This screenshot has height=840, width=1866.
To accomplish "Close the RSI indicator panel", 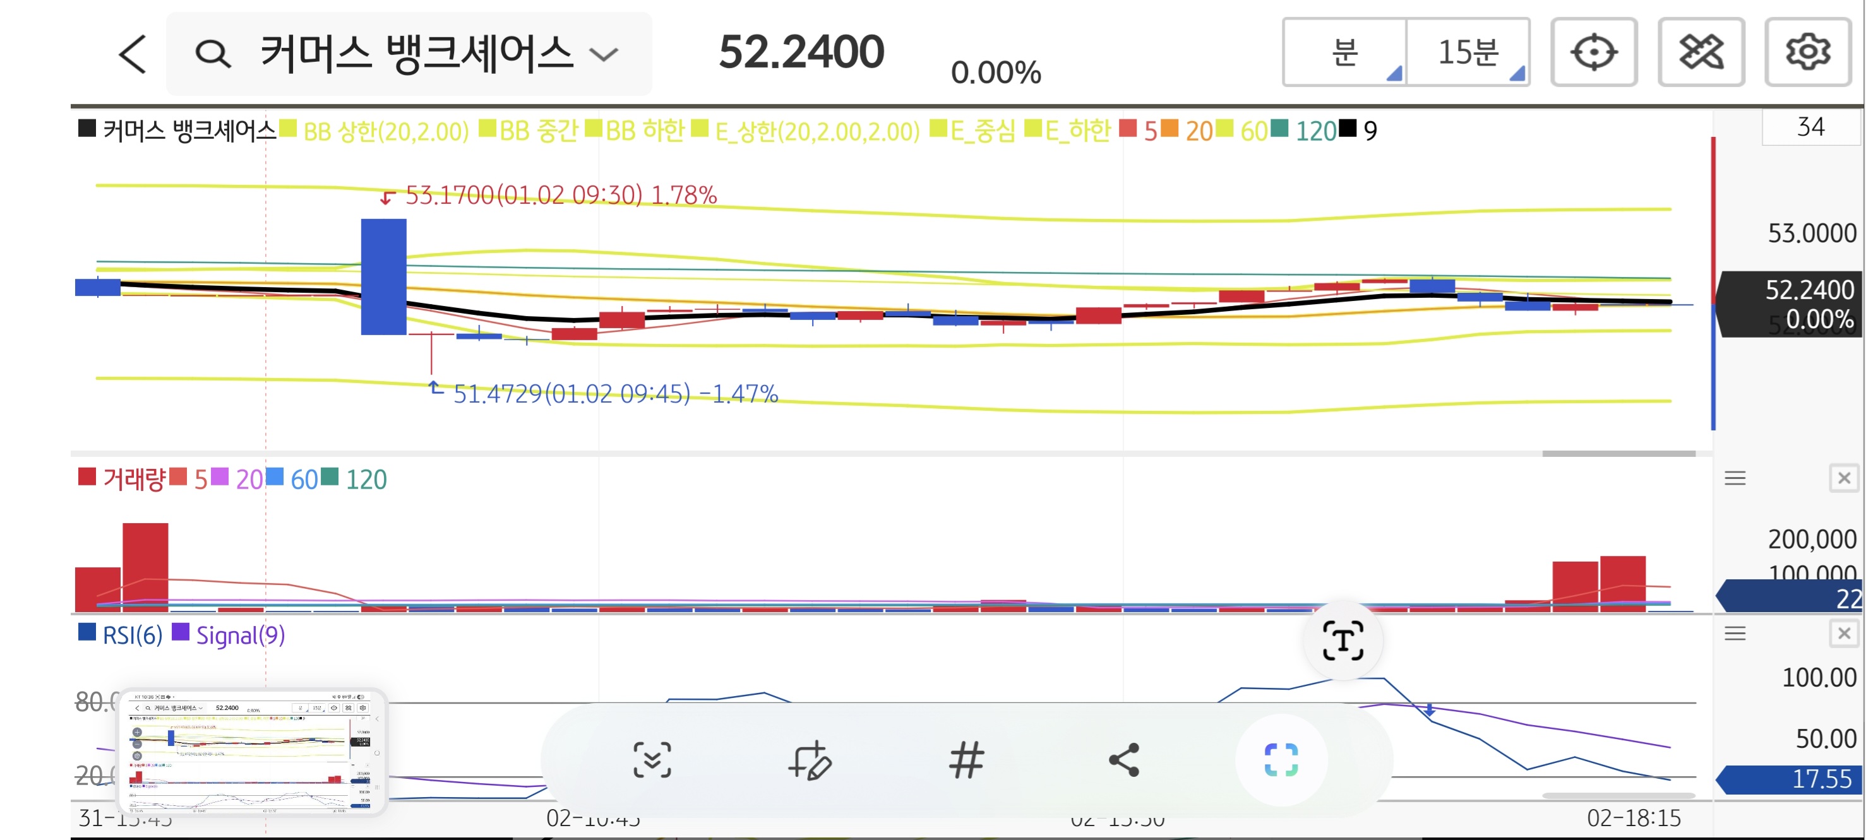I will (x=1843, y=634).
